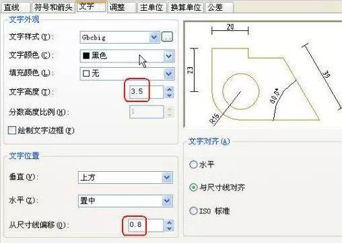This screenshot has width=342, height=243.
Task: Click the black color swatch in 文字颜色
Action: click(x=86, y=56)
